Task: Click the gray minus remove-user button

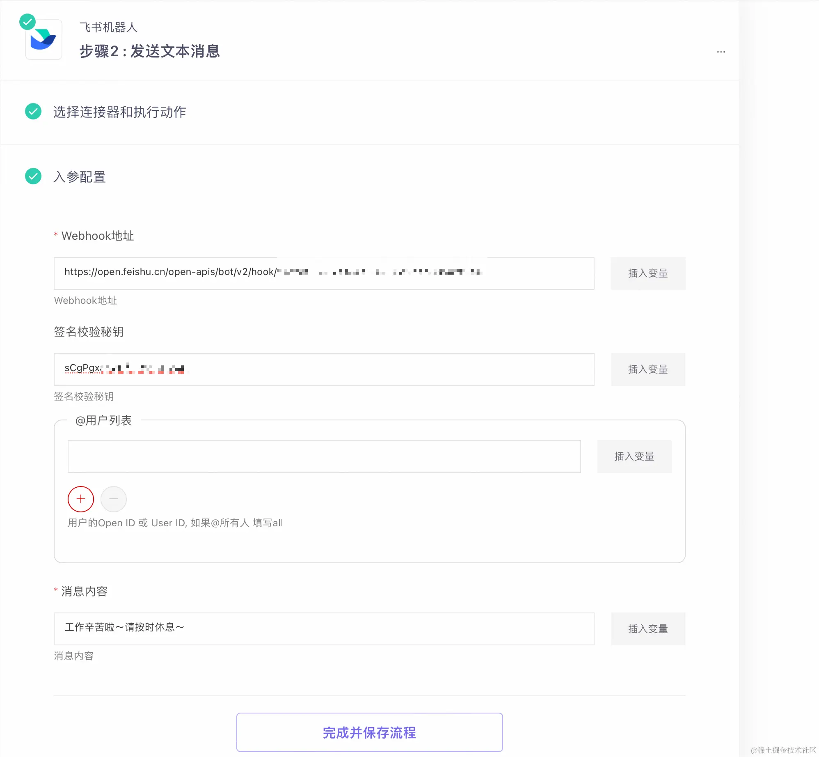Action: (114, 499)
